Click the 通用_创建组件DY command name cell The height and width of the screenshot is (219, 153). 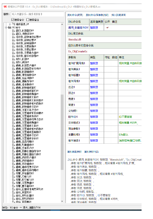click(78, 28)
